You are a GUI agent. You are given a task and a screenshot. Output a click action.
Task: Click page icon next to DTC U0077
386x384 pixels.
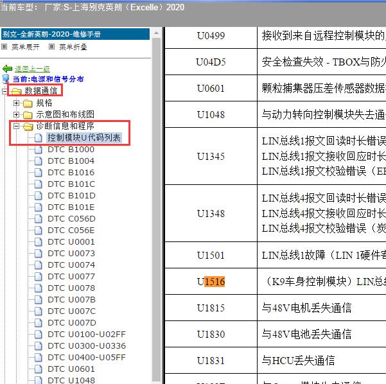[38, 277]
